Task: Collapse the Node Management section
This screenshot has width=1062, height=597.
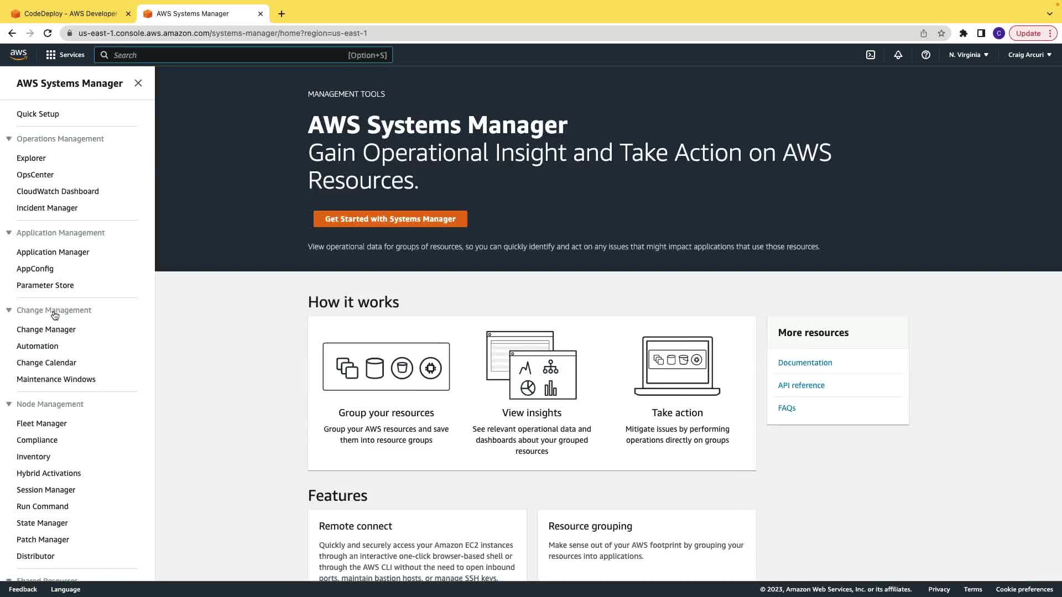Action: (9, 404)
